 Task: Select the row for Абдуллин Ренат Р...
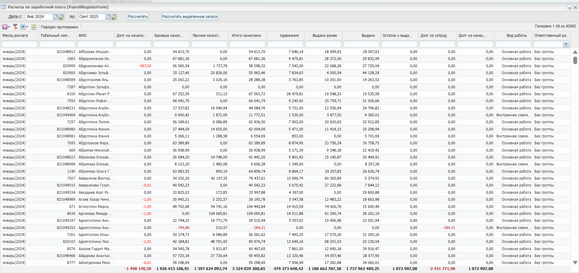coord(285,94)
